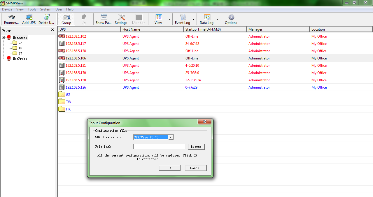Click the Enumerate binoculars icon in toolbar
This screenshot has width=373, height=197.
(x=11, y=17)
